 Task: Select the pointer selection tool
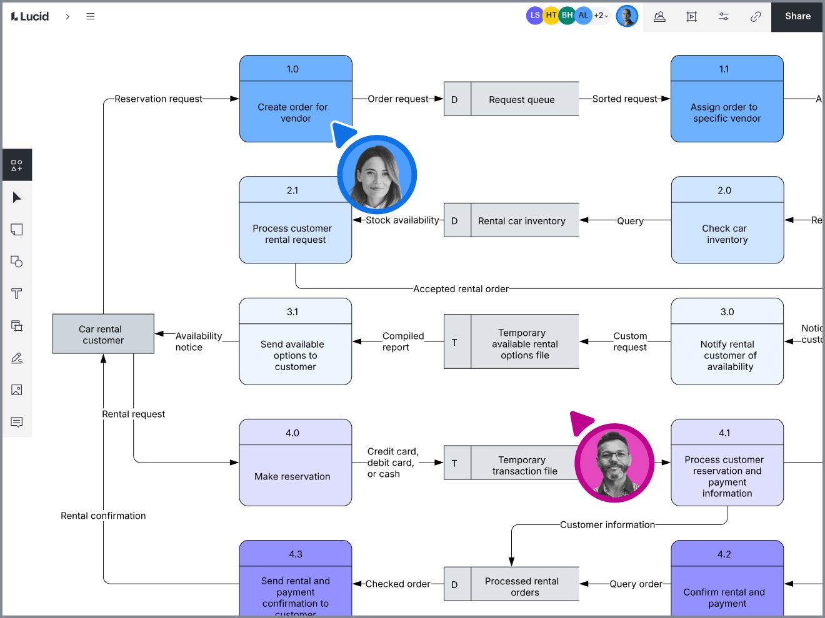tap(17, 197)
